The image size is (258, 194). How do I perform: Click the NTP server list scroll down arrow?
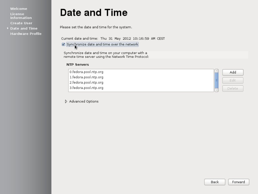pos(216,90)
